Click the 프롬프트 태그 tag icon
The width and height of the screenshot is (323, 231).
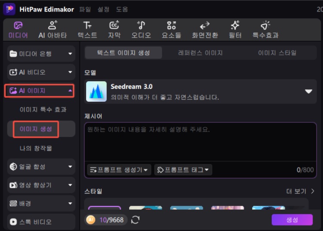point(160,170)
